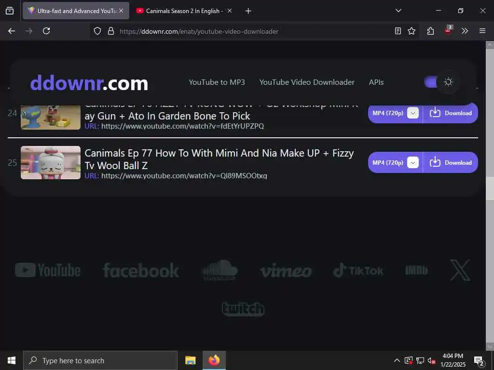494x370 pixels.
Task: Open the network tray icon
Action: [x=420, y=360]
